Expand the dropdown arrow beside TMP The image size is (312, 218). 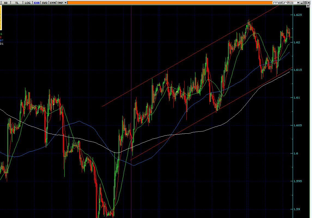coord(65,2)
